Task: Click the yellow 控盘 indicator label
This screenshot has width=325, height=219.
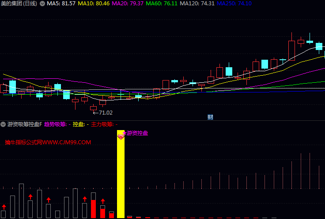Action: 81,124
